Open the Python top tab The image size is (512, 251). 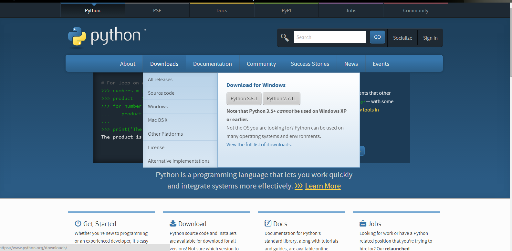[93, 10]
